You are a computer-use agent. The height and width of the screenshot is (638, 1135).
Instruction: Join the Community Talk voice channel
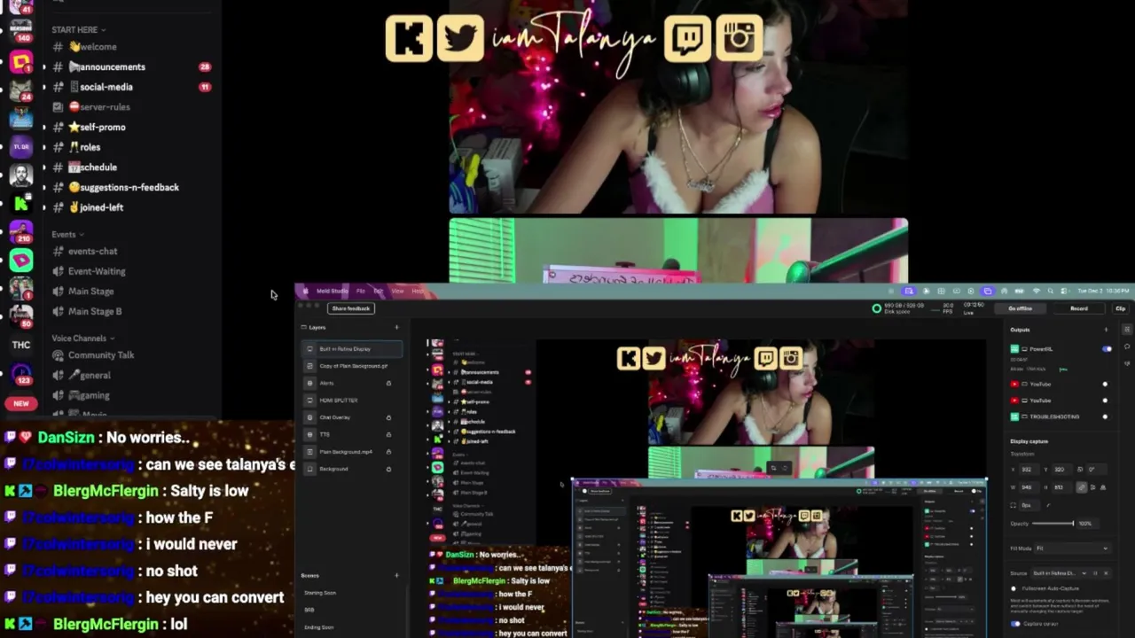pos(101,354)
